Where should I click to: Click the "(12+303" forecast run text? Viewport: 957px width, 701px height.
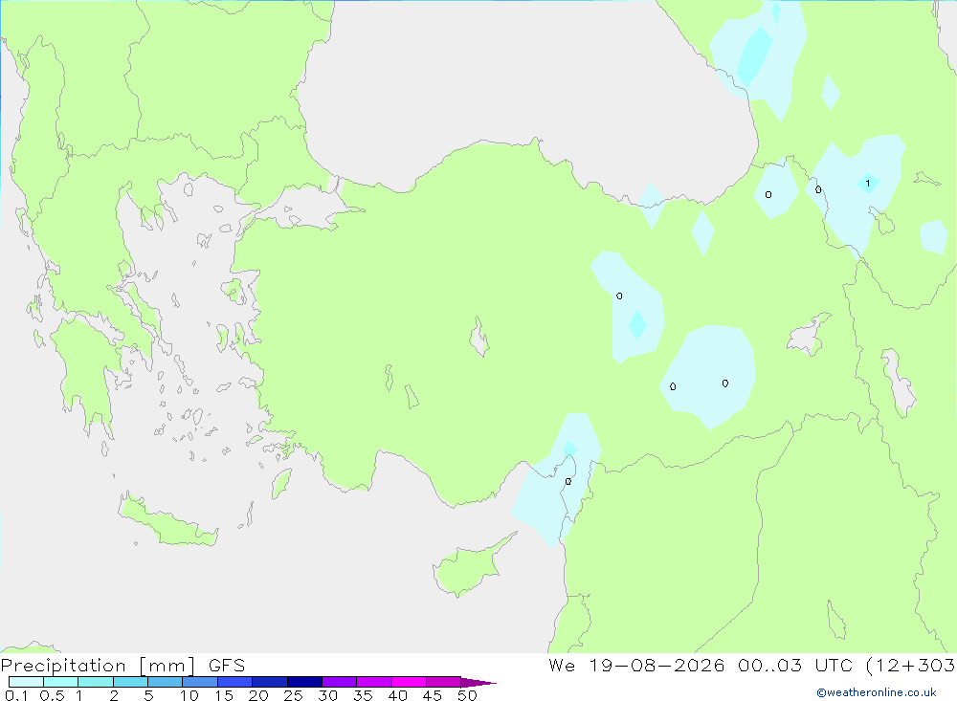[911, 666]
